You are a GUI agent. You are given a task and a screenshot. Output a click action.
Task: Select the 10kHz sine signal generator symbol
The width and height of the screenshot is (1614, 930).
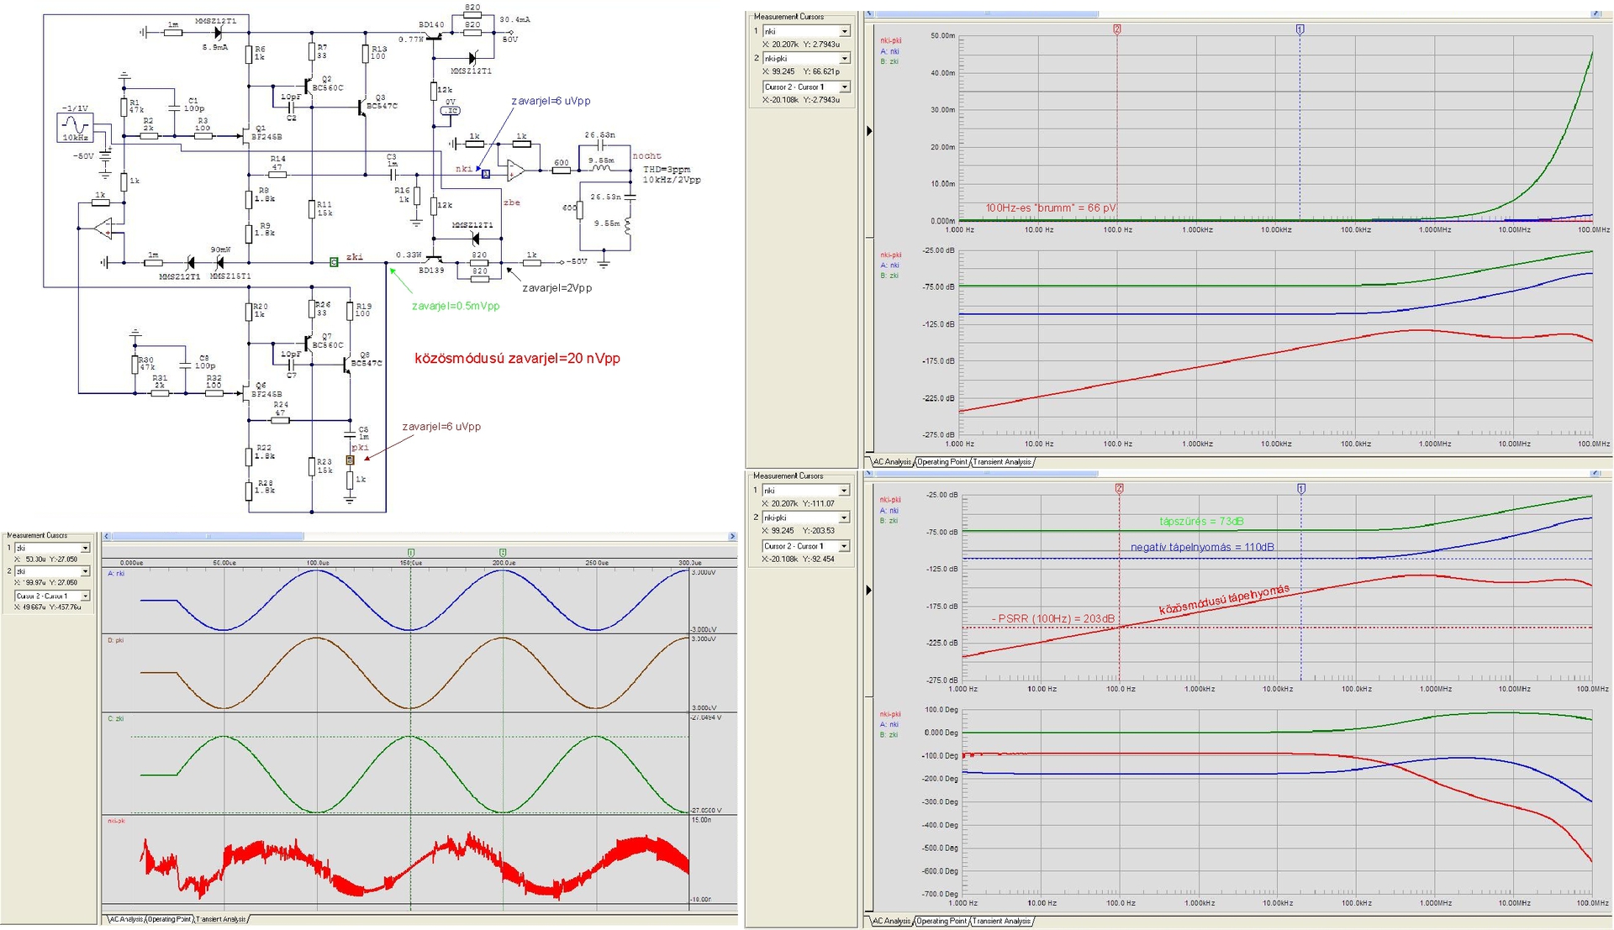(75, 128)
